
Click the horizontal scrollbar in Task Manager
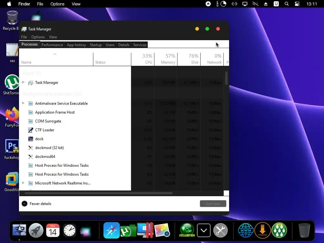[x=99, y=193]
